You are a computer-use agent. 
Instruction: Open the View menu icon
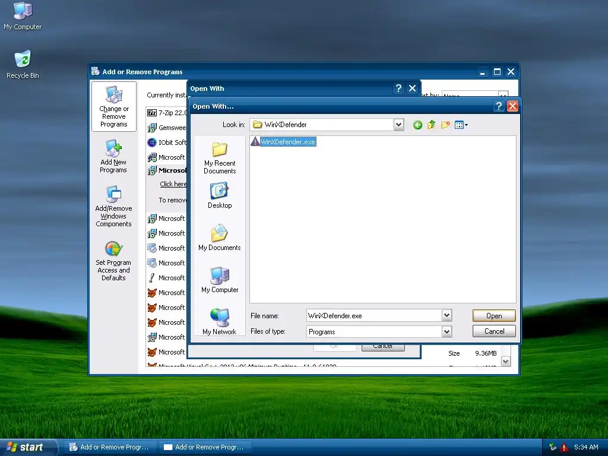461,125
